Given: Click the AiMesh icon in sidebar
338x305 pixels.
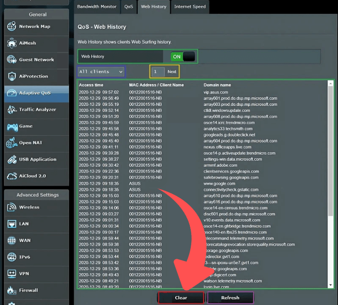Looking at the screenshot, I should [11, 43].
